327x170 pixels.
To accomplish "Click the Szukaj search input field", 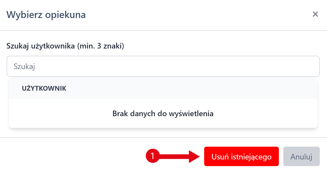I will coord(163,67).
